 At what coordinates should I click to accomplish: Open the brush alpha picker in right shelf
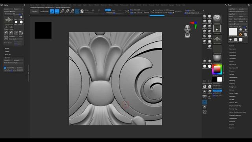point(217,39)
